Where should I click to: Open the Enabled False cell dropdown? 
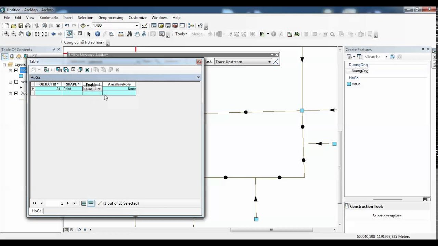tap(99, 89)
